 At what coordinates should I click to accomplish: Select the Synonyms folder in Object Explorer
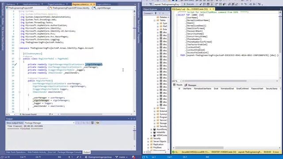[x=163, y=114]
